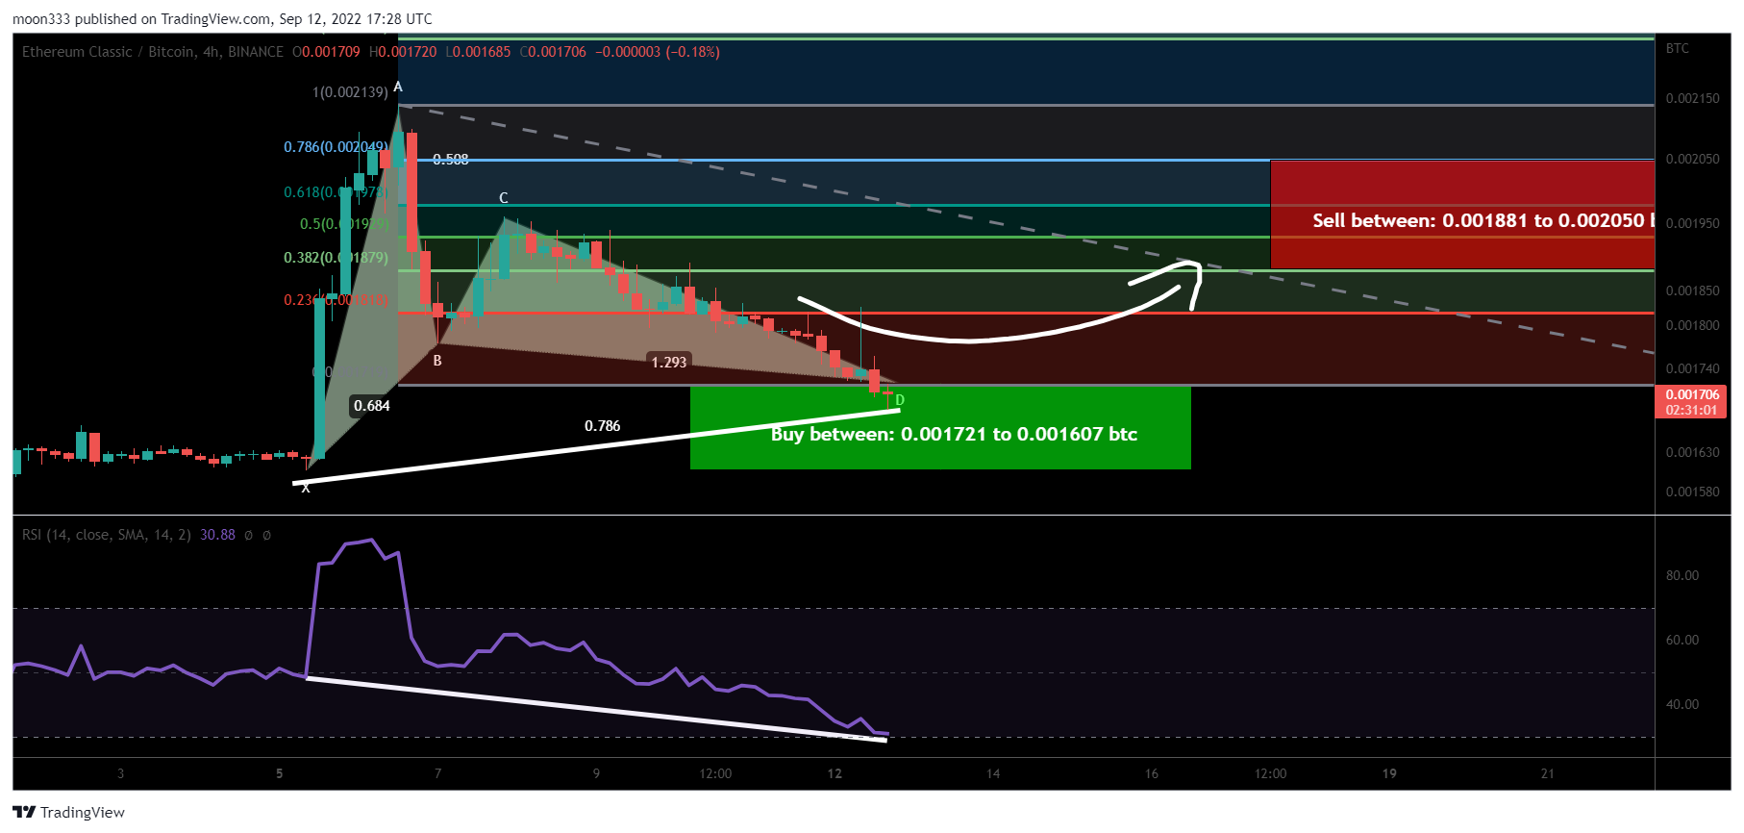
Task: Select the Ethereum Classic / Bitcoin symbol title
Action: (153, 52)
